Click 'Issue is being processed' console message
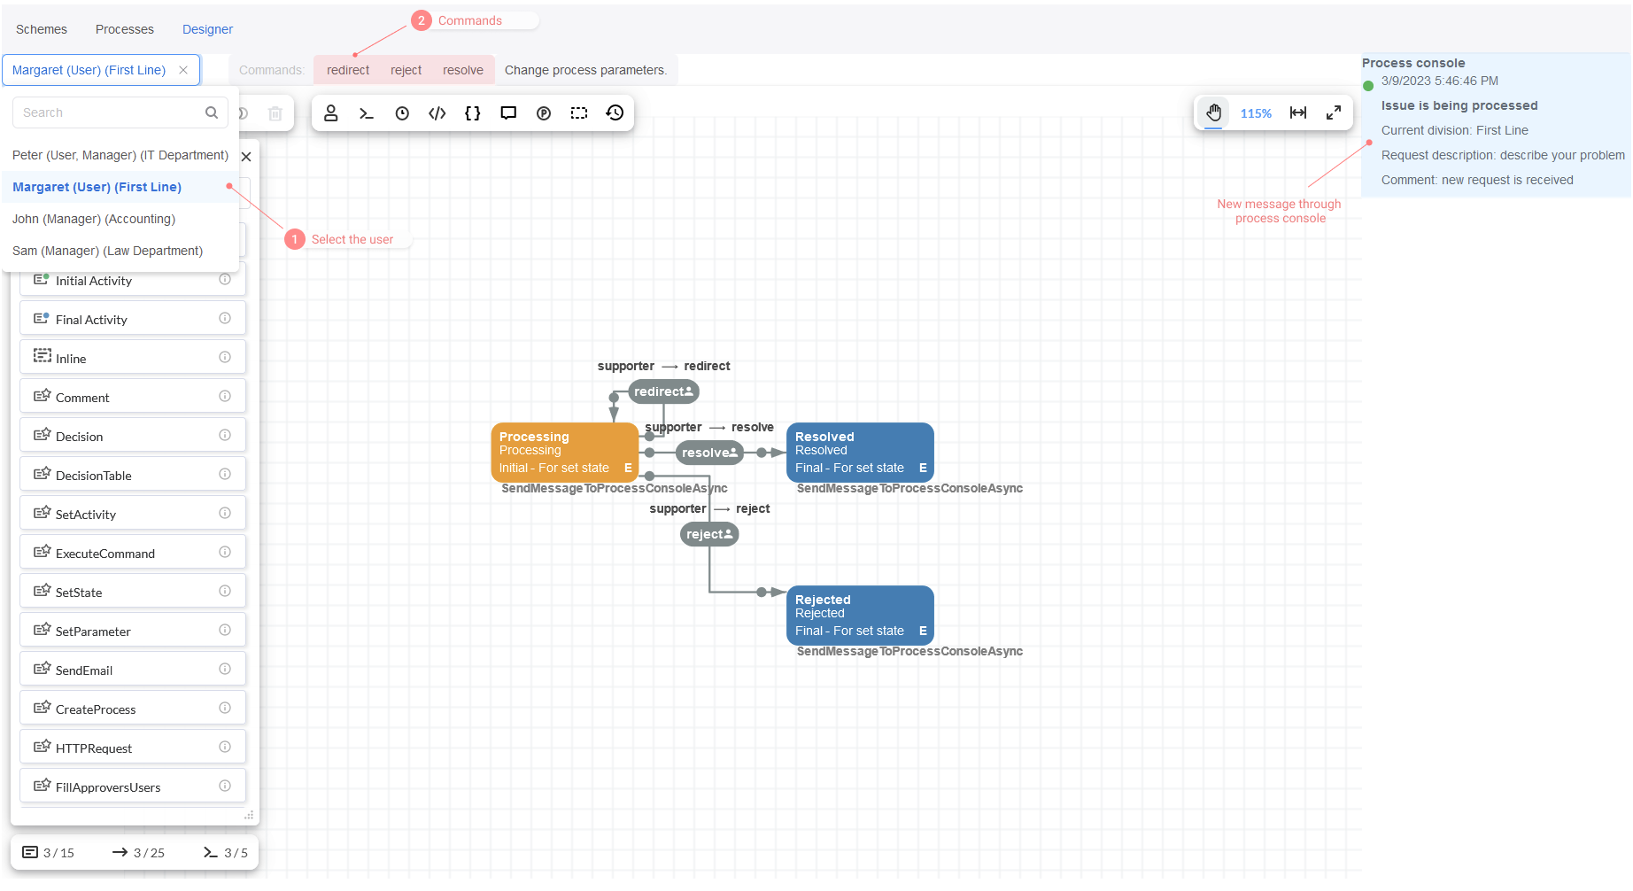The height and width of the screenshot is (891, 1633). pos(1459,105)
